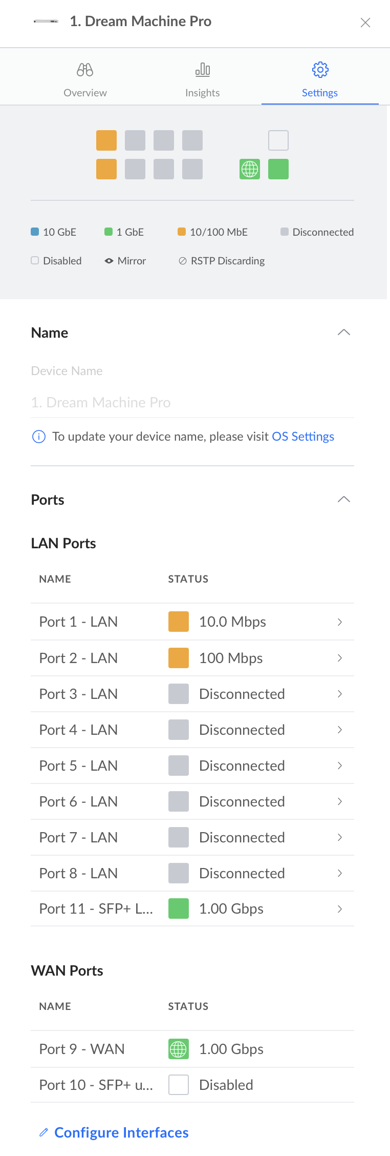This screenshot has height=1156, width=390.
Task: Expand Port 11 - SFP+ row arrow
Action: point(340,909)
